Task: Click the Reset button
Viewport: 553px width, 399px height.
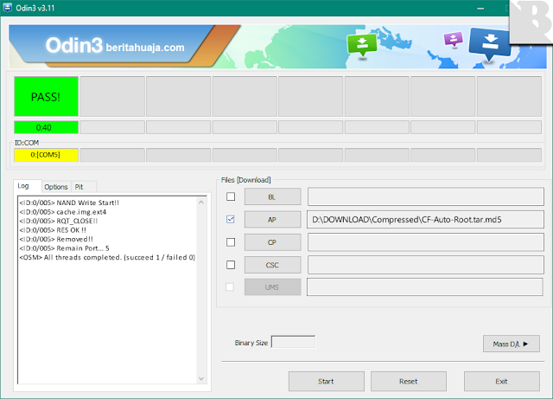Action: [x=409, y=382]
